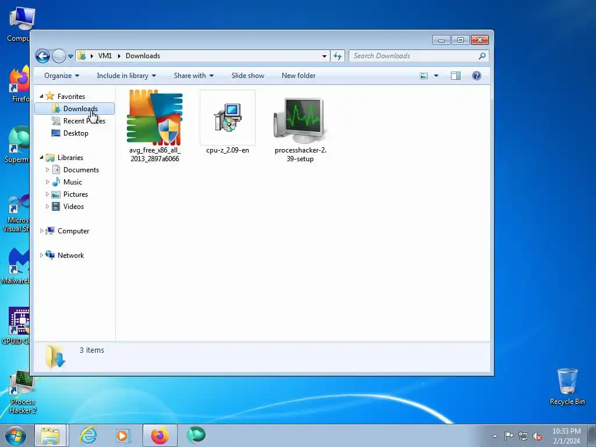
Task: Go back with the Back arrow button
Action: click(x=42, y=56)
